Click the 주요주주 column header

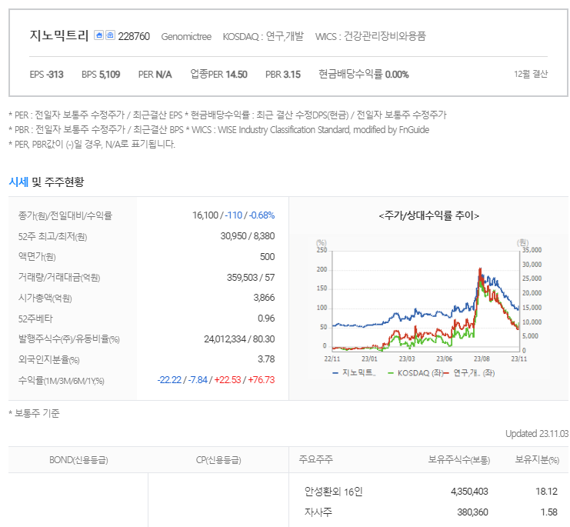click(315, 460)
